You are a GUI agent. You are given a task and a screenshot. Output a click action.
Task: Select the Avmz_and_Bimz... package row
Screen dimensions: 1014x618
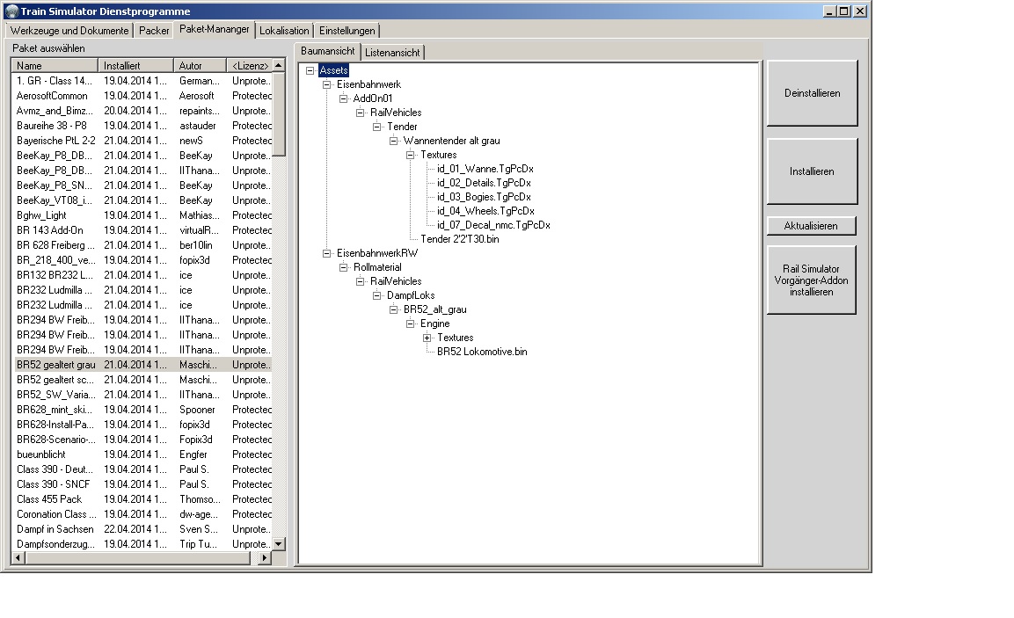click(x=142, y=111)
